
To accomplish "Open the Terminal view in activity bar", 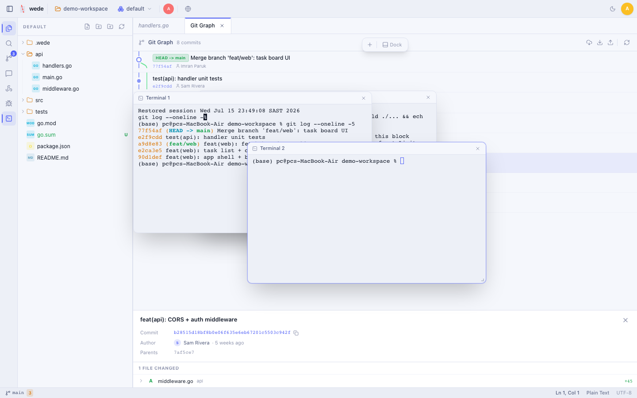I will click(x=9, y=119).
